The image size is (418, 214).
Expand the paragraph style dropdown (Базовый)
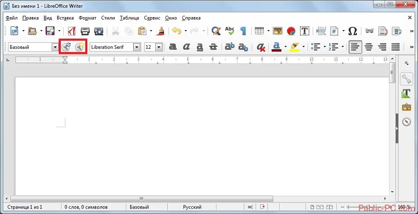pyautogui.click(x=55, y=47)
